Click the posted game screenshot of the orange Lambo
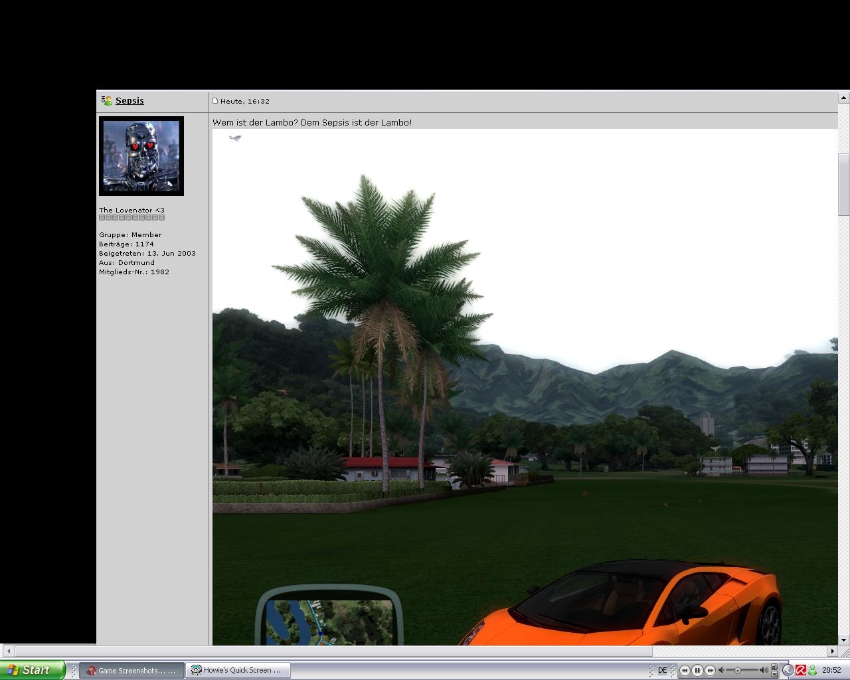 525,387
